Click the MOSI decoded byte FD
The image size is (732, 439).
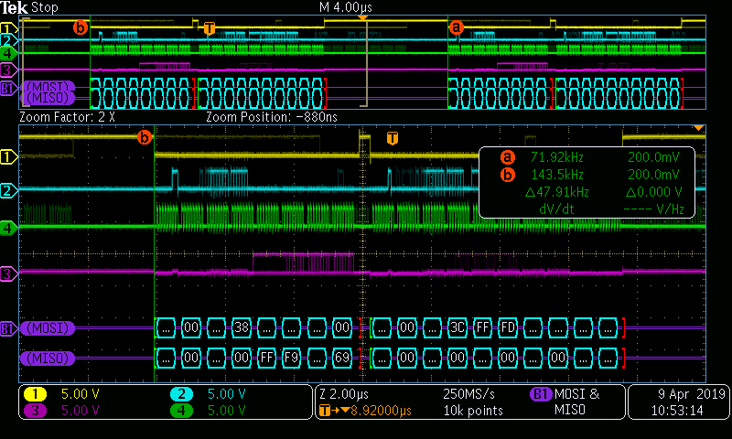coord(508,328)
